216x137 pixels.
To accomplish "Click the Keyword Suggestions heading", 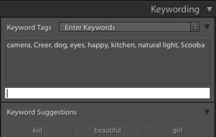I will pyautogui.click(x=42, y=112).
